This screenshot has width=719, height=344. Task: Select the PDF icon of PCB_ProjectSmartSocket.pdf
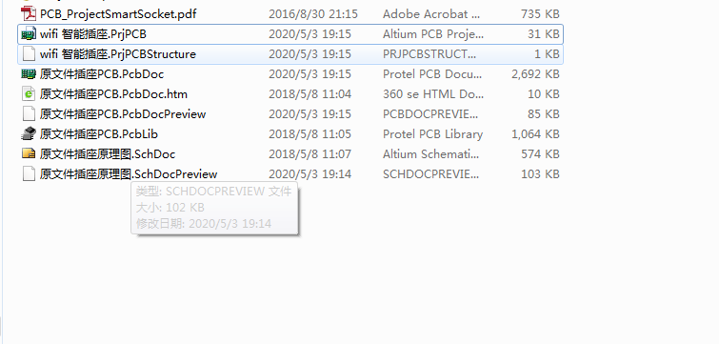tap(29, 13)
